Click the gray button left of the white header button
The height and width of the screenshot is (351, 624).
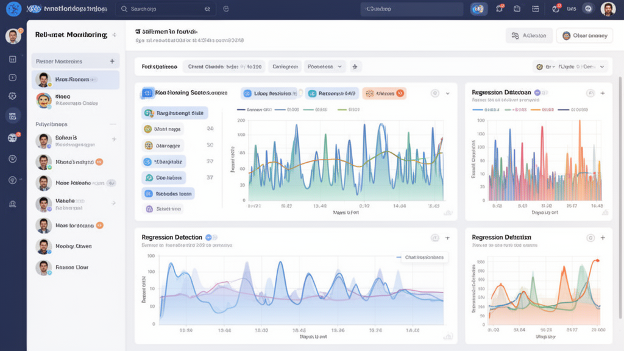pos(529,35)
